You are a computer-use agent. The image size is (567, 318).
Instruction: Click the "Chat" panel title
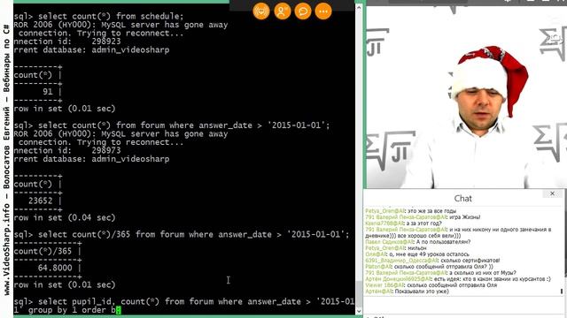(462, 198)
